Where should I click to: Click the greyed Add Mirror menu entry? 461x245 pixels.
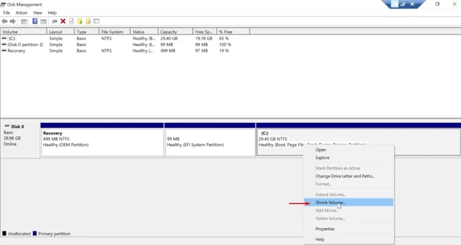point(349,210)
